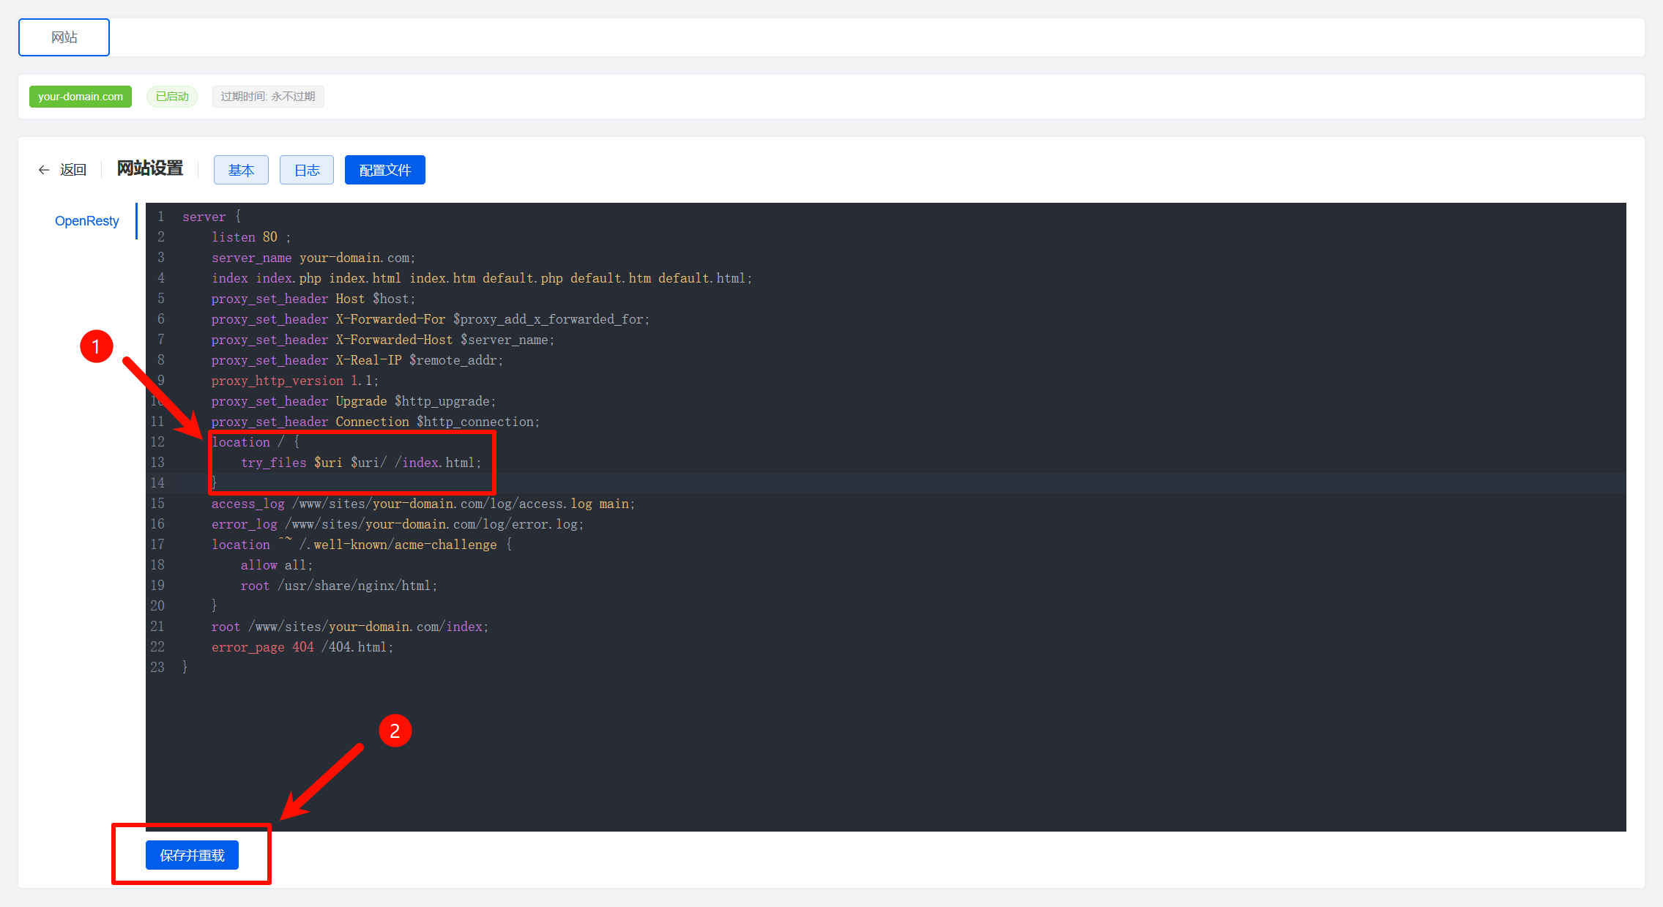Viewport: 1663px width, 907px height.
Task: Switch to the 基本 tab
Action: [x=241, y=170]
